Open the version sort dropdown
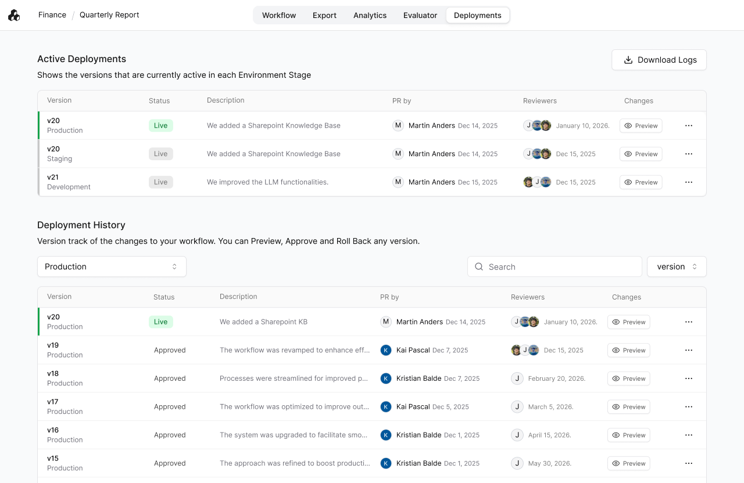 coord(677,266)
